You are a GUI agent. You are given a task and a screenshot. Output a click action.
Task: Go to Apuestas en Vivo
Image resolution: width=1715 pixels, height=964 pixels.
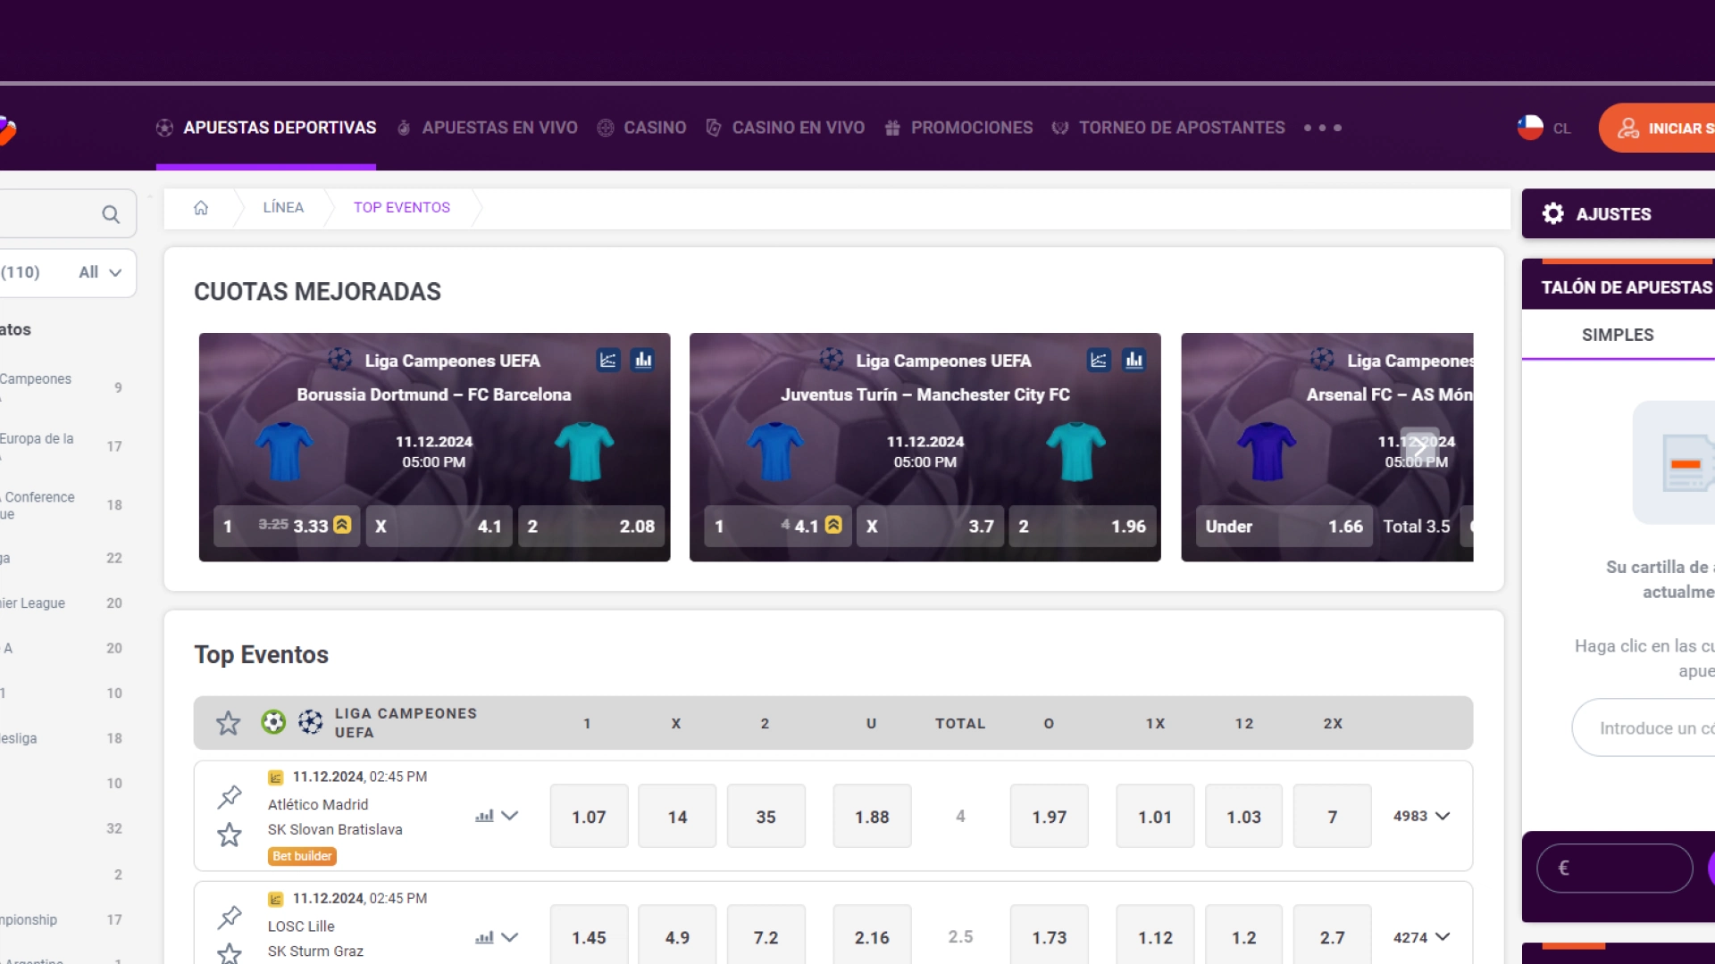click(488, 128)
